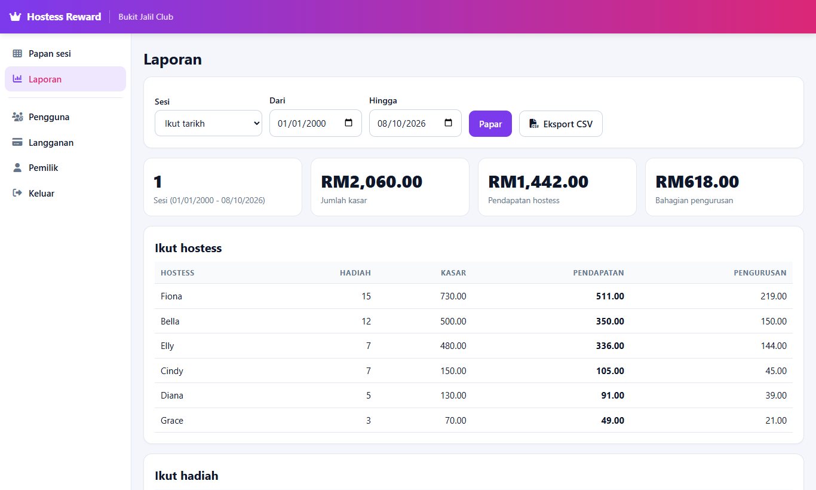Choose Keluar to log out
The width and height of the screenshot is (816, 490).
click(65, 194)
